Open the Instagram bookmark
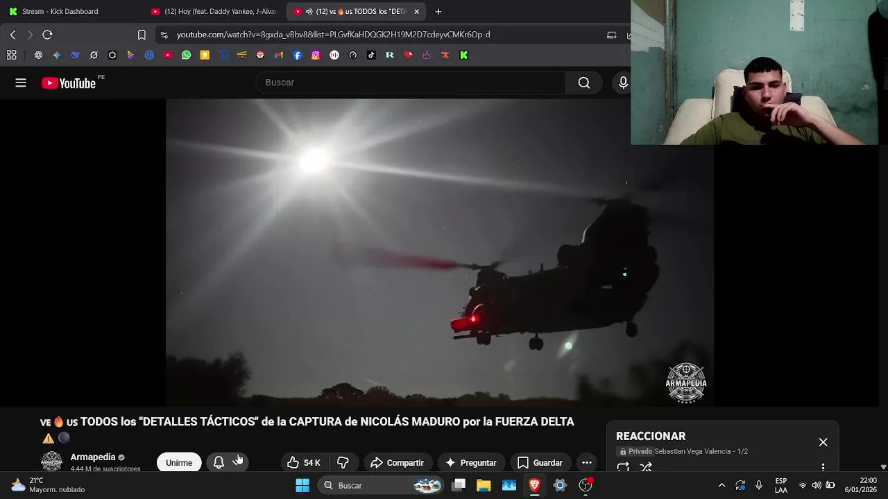Image resolution: width=888 pixels, height=499 pixels. pos(316,55)
